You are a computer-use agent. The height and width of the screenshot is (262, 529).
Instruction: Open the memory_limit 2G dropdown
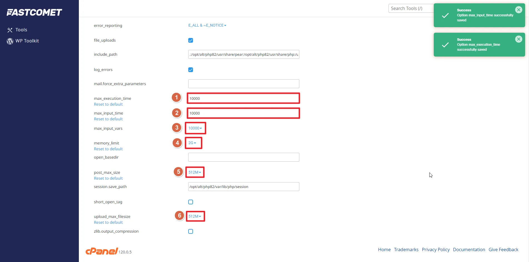pyautogui.click(x=192, y=143)
